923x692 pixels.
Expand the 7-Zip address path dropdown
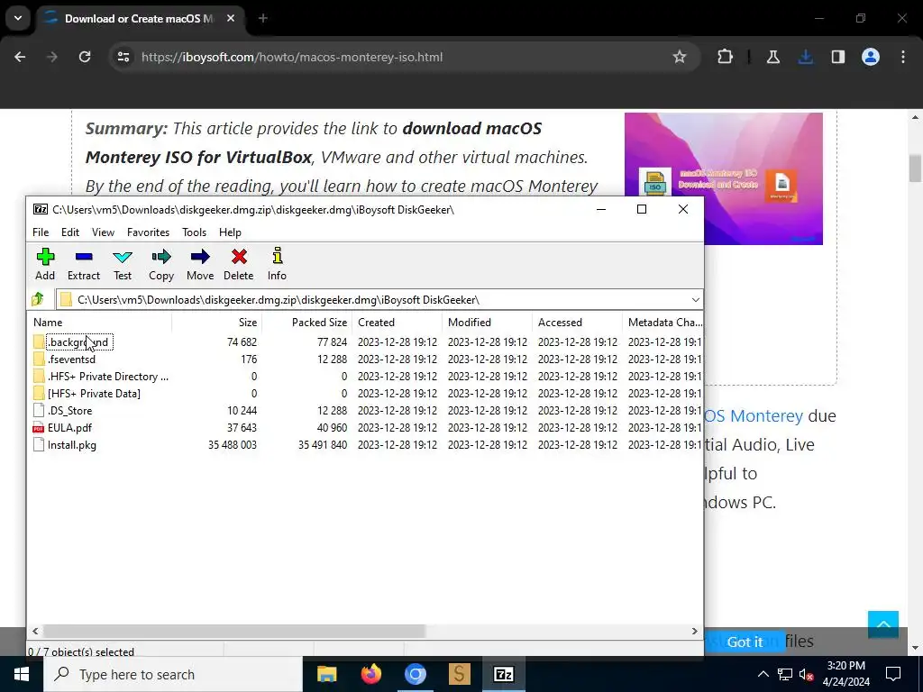(x=695, y=299)
